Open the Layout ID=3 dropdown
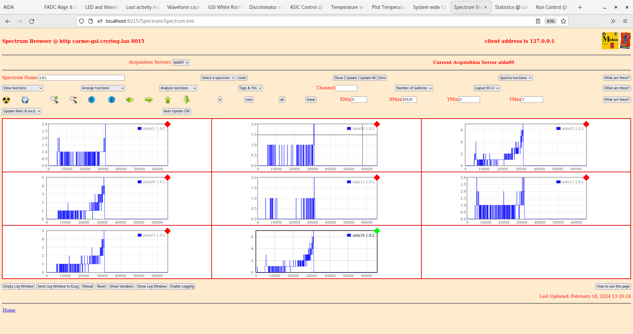This screenshot has width=633, height=334. coord(487,88)
